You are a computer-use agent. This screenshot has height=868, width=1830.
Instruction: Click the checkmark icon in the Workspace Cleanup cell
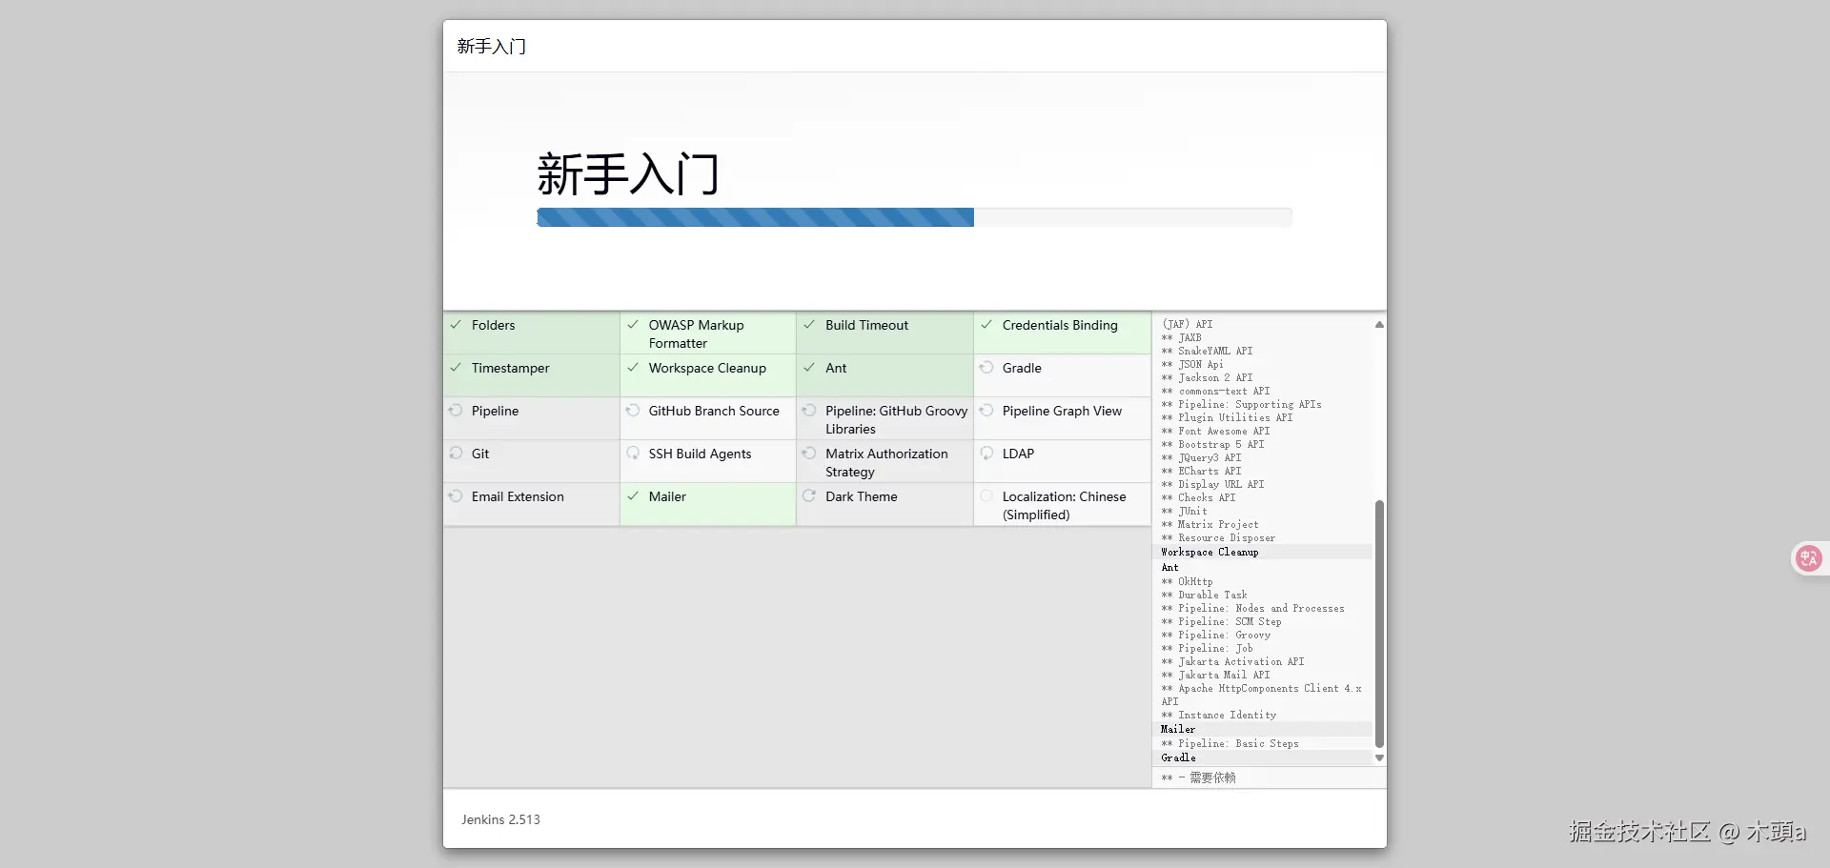tap(633, 368)
